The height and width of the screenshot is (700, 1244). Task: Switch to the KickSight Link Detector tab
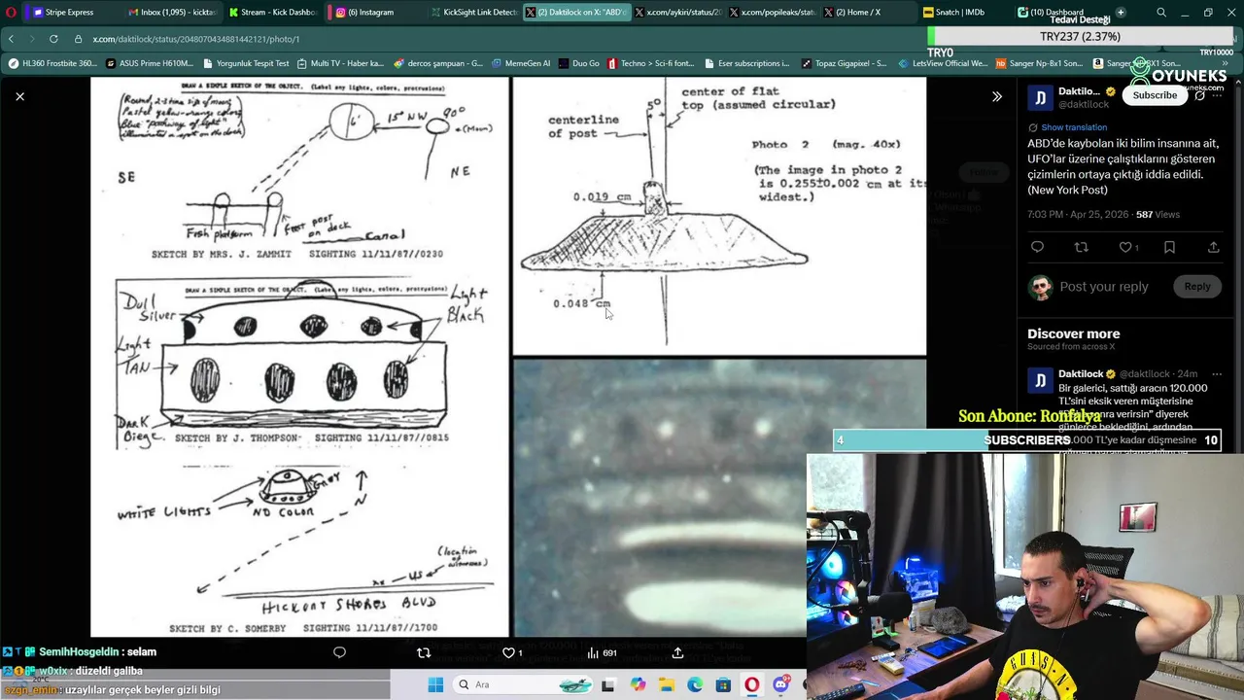(x=473, y=12)
